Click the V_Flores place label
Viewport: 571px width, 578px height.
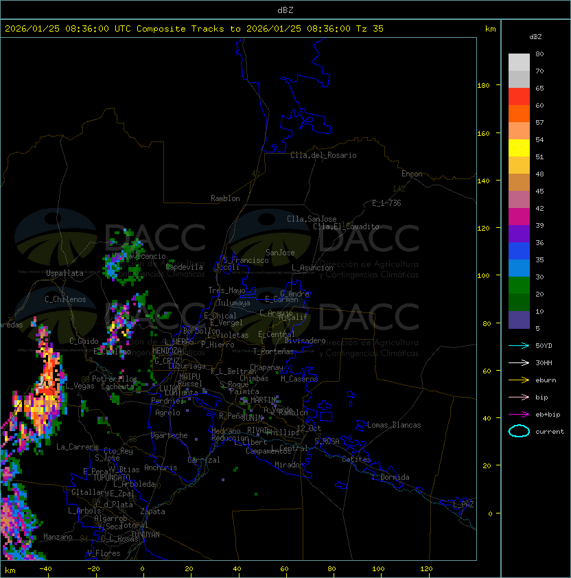click(x=104, y=553)
